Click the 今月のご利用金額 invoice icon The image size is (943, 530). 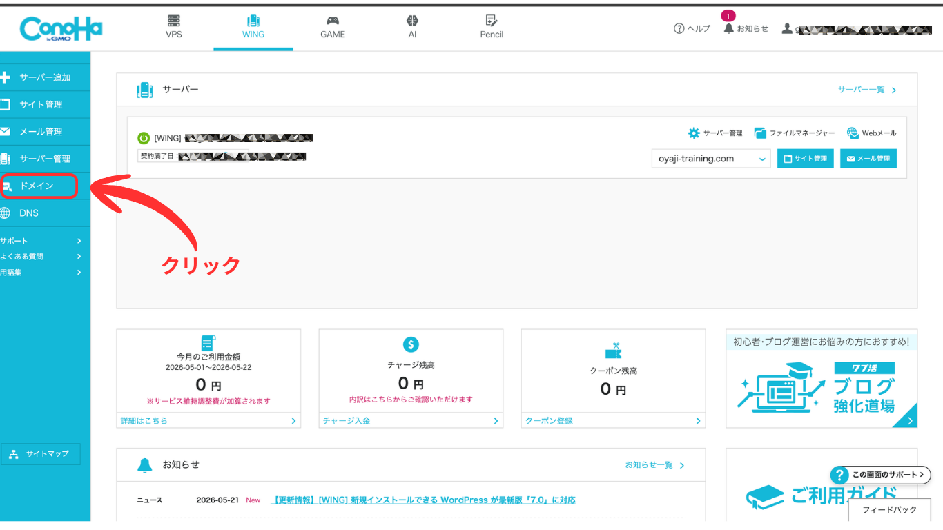[x=208, y=343]
